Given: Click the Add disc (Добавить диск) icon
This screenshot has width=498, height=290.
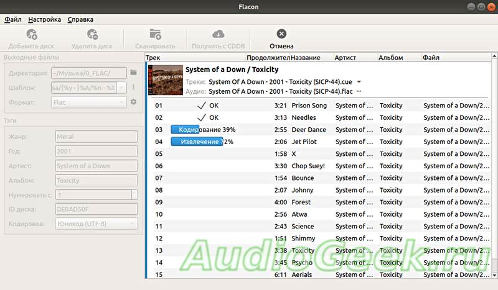Looking at the screenshot, I should 32,34.
